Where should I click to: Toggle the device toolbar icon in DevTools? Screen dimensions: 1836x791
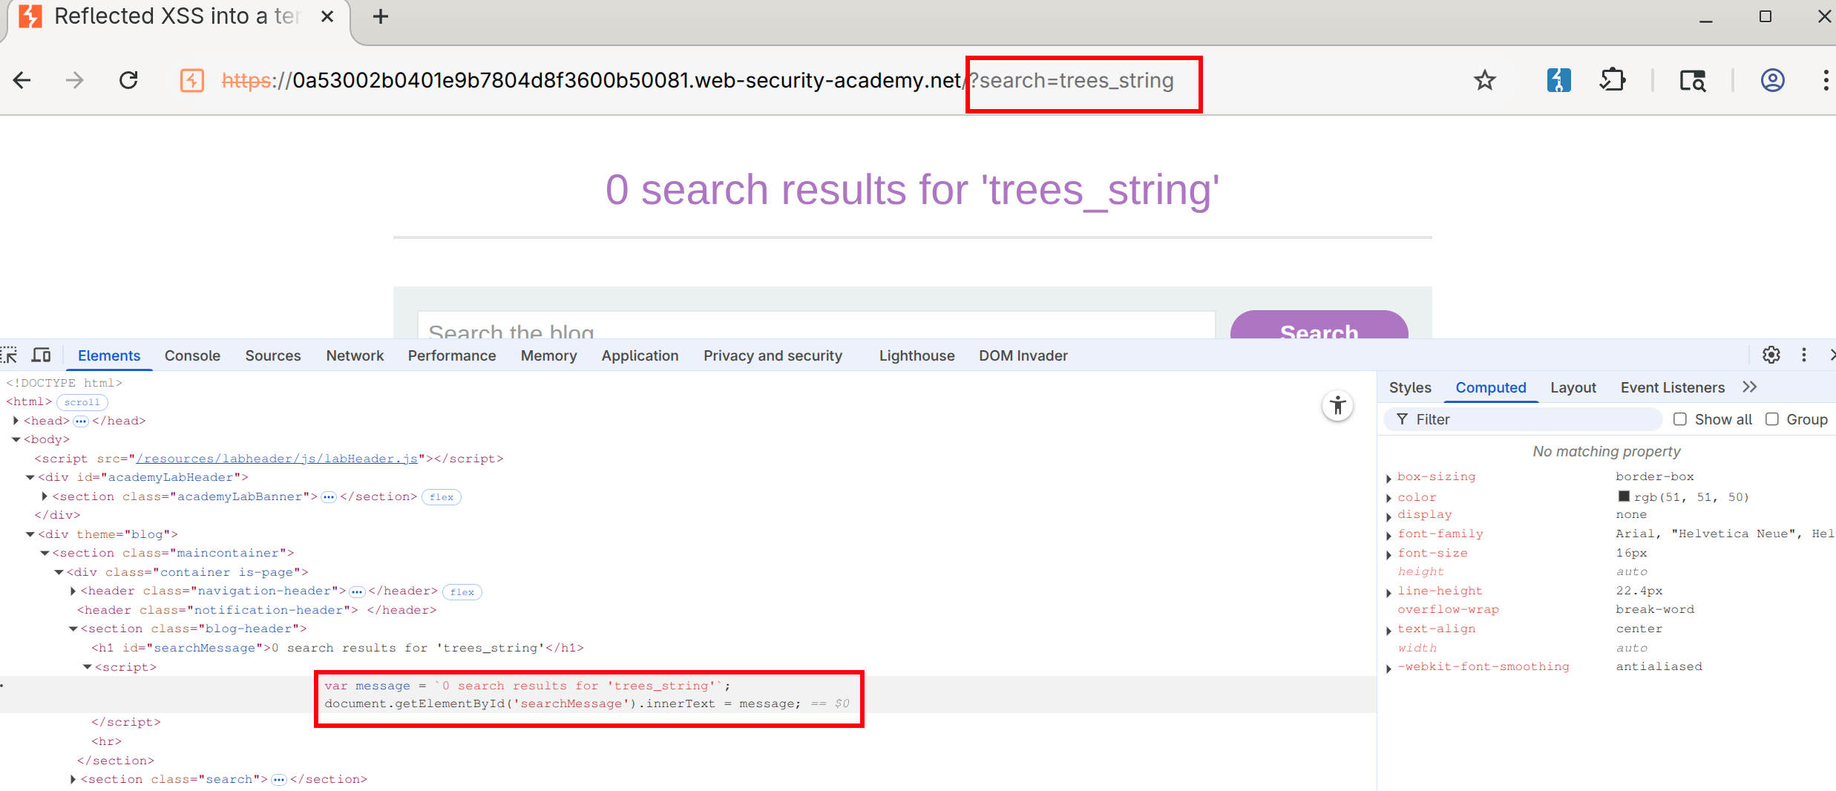42,355
